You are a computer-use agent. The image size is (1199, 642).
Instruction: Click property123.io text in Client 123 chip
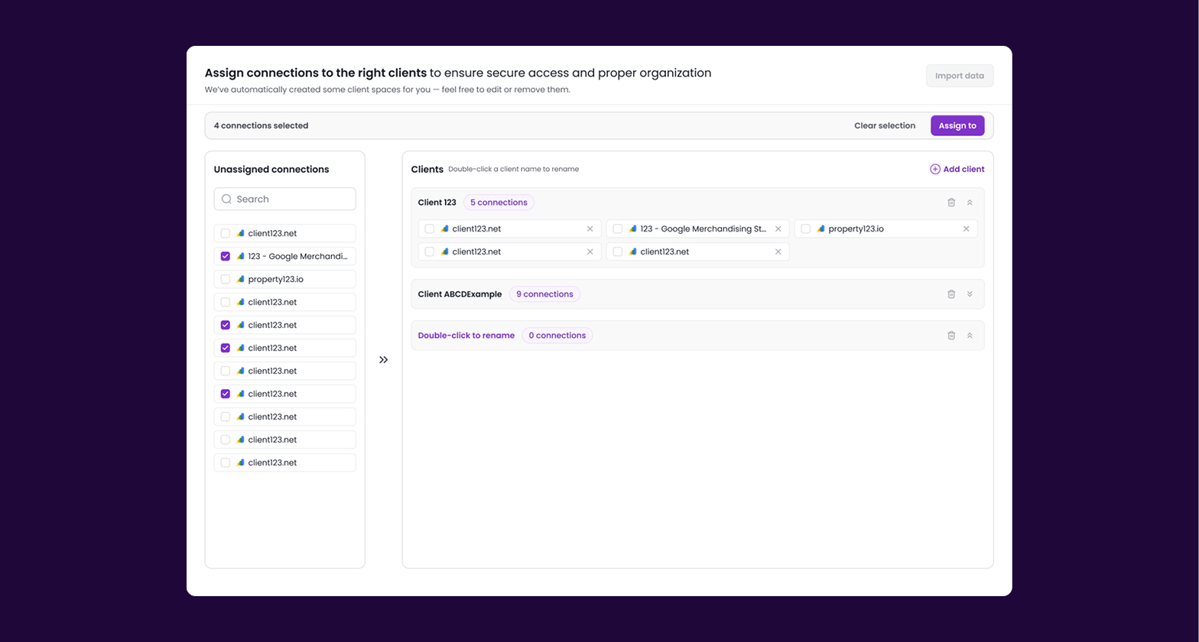856,229
